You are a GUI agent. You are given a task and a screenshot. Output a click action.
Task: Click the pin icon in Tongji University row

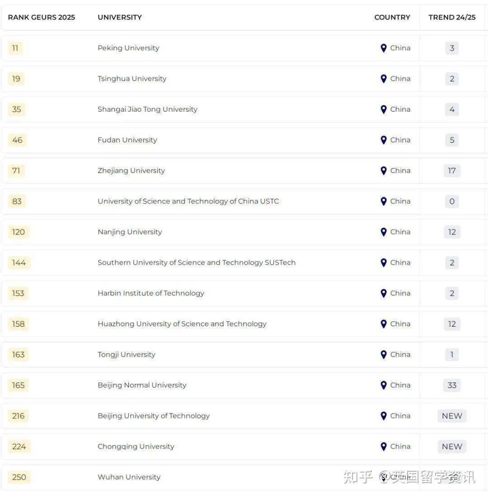[x=384, y=355]
